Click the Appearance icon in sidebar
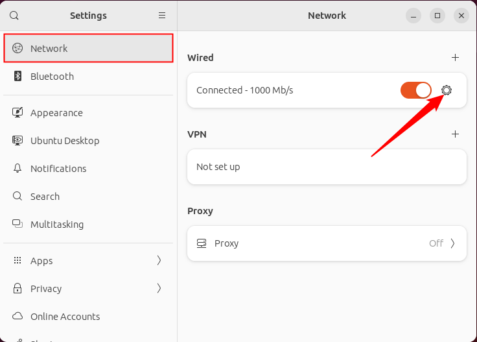 (18, 113)
